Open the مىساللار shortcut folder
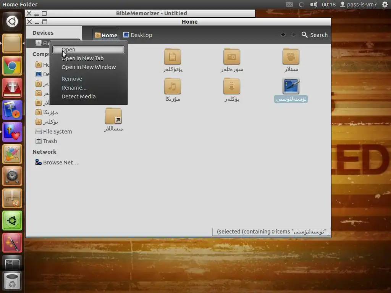 pyautogui.click(x=113, y=119)
